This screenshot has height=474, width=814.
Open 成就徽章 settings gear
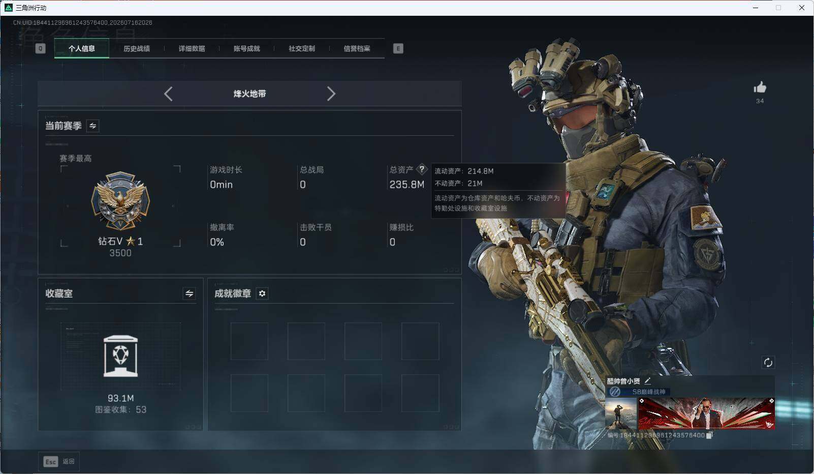click(x=262, y=293)
